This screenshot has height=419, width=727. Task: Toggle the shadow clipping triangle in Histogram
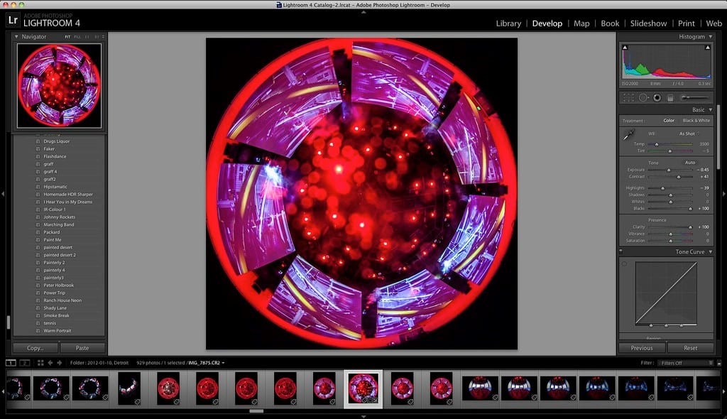click(625, 48)
